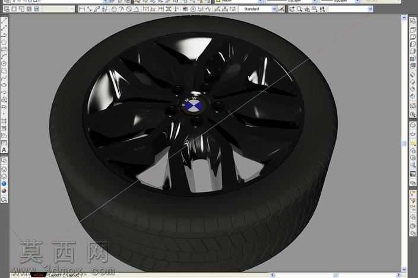Screen dimensions: 418x278
Task: Open the Insert Block tool
Action: pos(4,100)
